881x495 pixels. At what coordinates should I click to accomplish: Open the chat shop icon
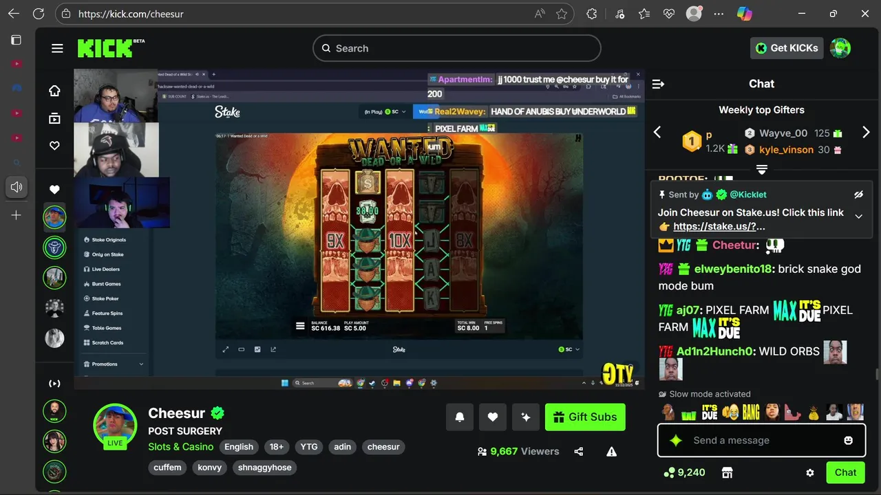(x=727, y=472)
